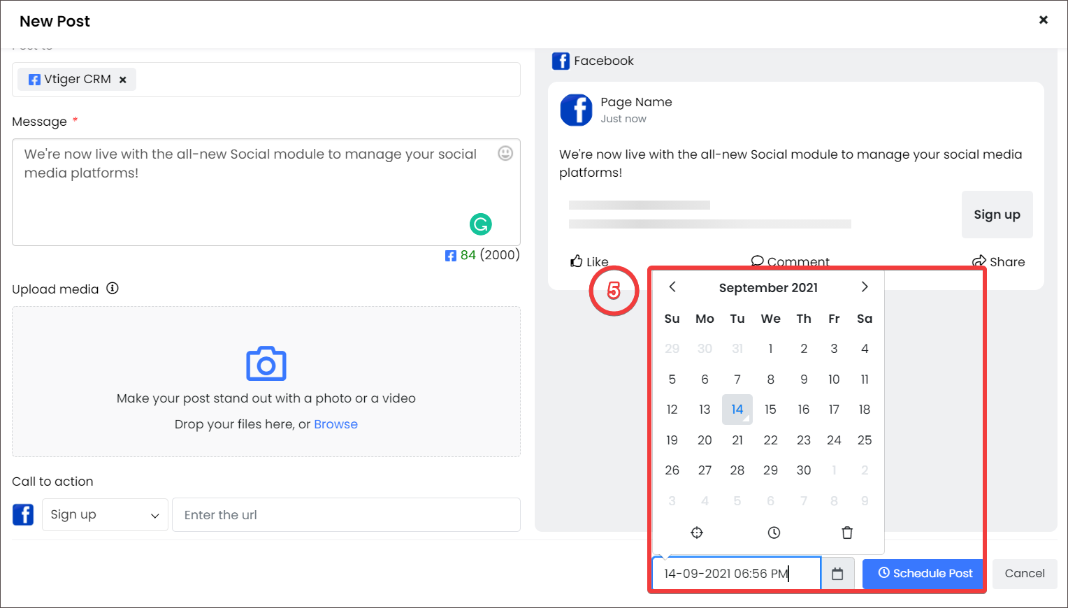Open the emoji picker in the message box
This screenshot has height=608, width=1068.
[505, 153]
